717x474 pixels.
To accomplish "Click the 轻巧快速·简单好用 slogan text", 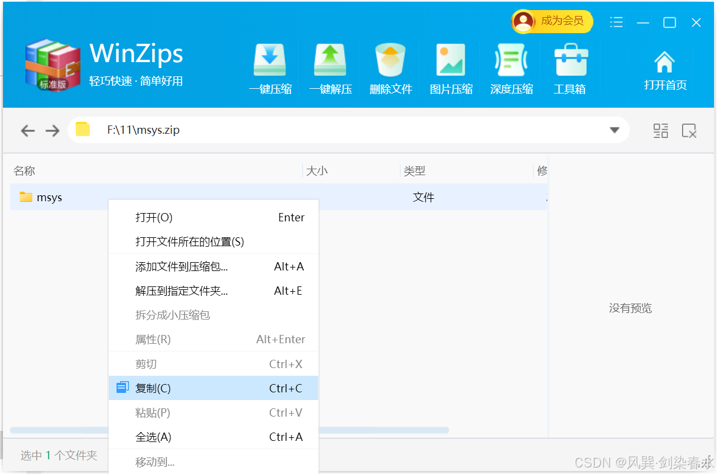I will (x=136, y=81).
